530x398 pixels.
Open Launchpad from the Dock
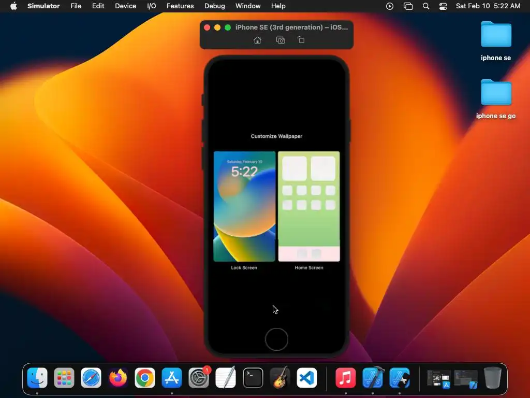(x=64, y=378)
